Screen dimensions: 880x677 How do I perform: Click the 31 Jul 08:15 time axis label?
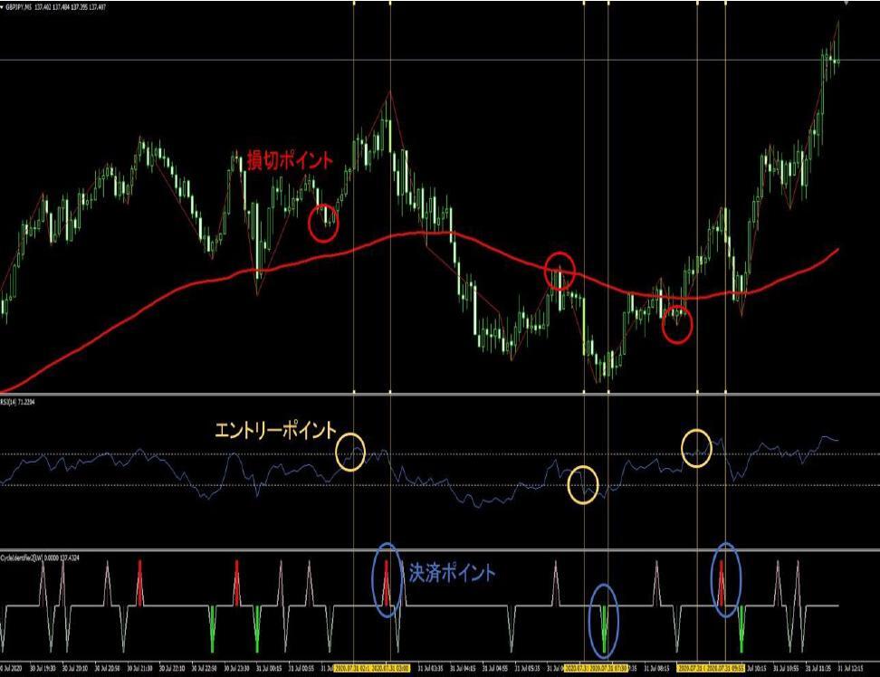[656, 669]
